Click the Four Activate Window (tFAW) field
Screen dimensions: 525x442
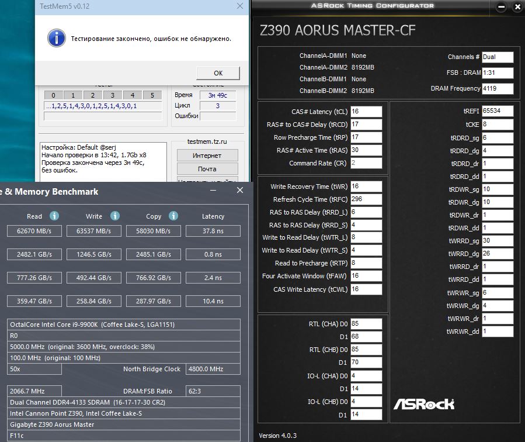point(366,276)
